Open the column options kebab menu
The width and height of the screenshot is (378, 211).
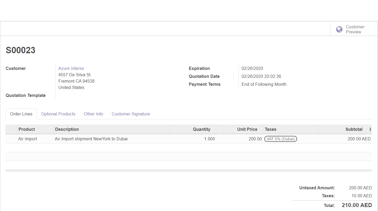[370, 129]
